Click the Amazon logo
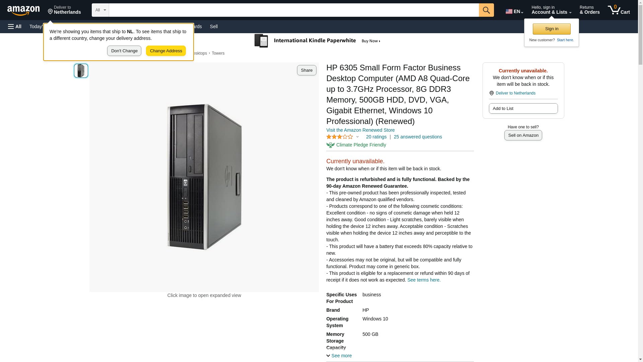Viewport: 643px width, 362px height. [x=23, y=10]
